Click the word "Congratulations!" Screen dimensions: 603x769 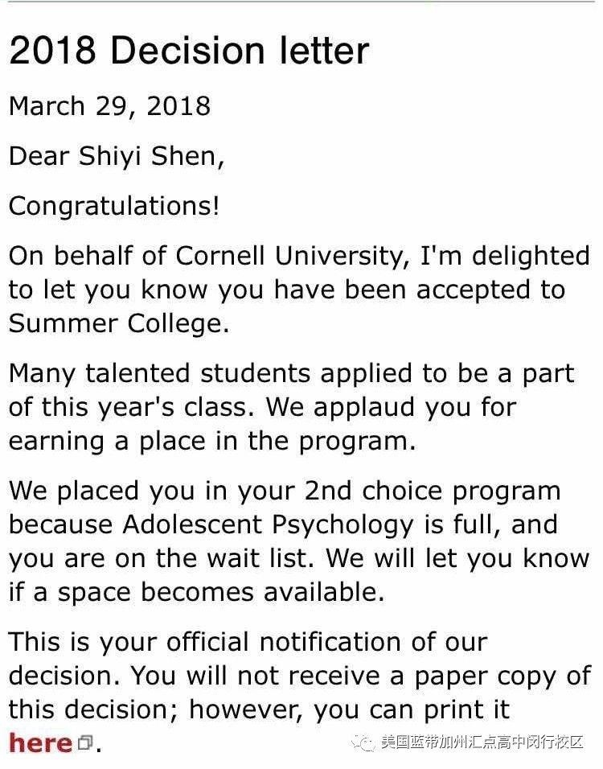[114, 206]
